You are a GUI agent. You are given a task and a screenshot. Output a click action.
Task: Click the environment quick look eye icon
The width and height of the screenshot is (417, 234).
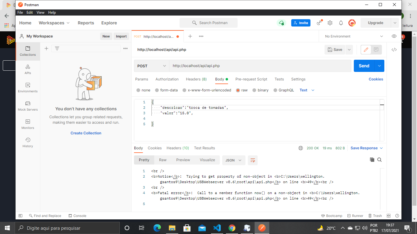[x=394, y=36]
